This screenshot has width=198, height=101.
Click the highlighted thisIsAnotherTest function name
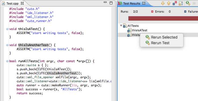(33, 45)
